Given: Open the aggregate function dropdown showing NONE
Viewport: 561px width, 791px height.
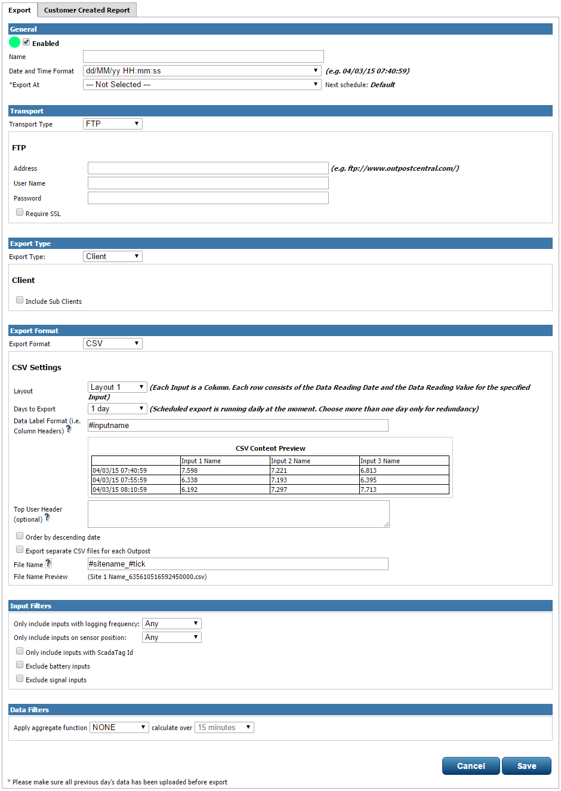Looking at the screenshot, I should 119,728.
